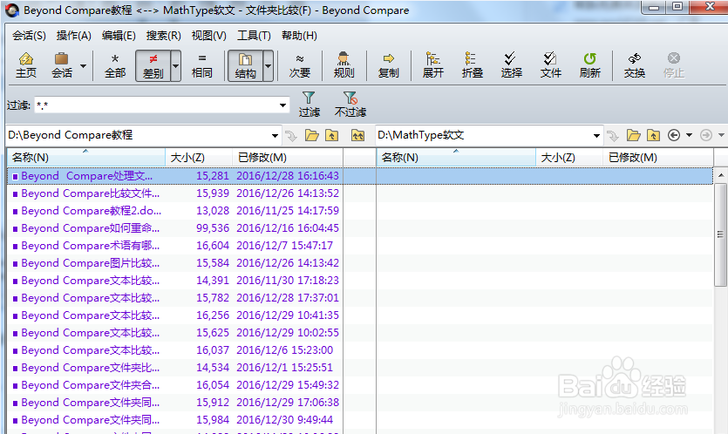Select the highlighted Beyond Compare处理文... row
The image size is (728, 434).
360,176
